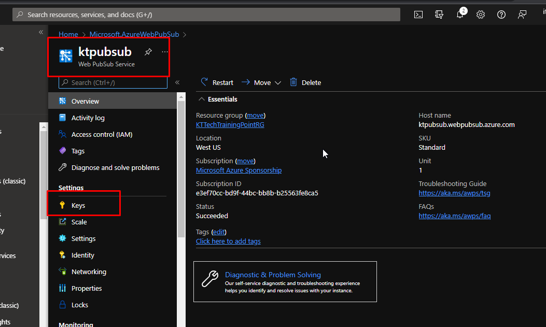Screen dimensions: 546x327
Task: Click the Microsoft Azure Sponsorship link
Action: (239, 170)
